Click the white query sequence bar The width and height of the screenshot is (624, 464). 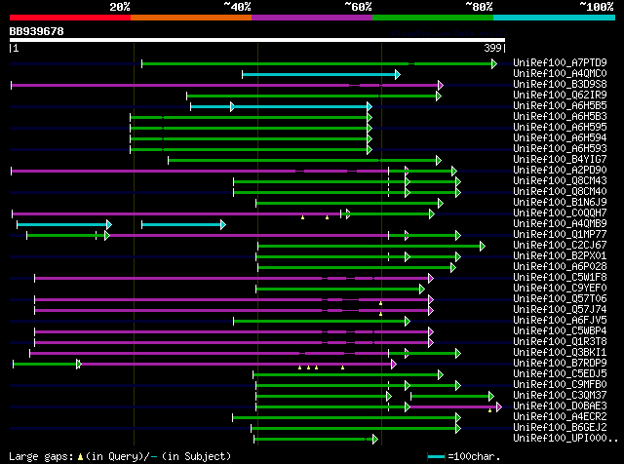point(257,40)
